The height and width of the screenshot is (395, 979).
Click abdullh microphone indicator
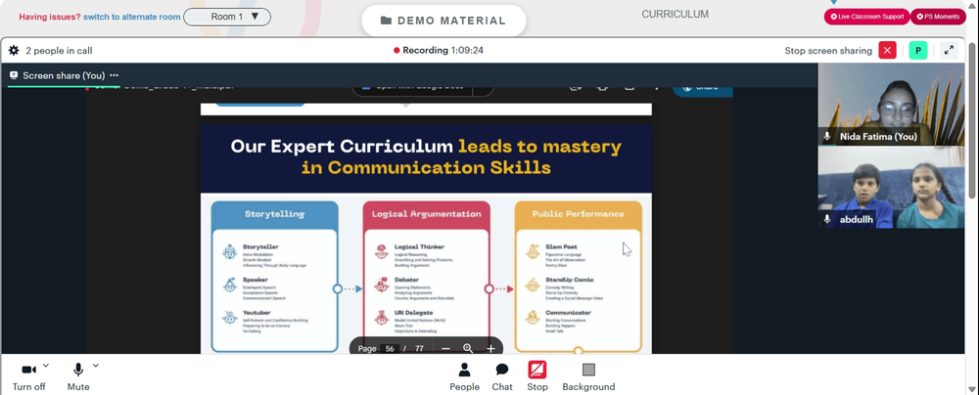click(x=827, y=219)
